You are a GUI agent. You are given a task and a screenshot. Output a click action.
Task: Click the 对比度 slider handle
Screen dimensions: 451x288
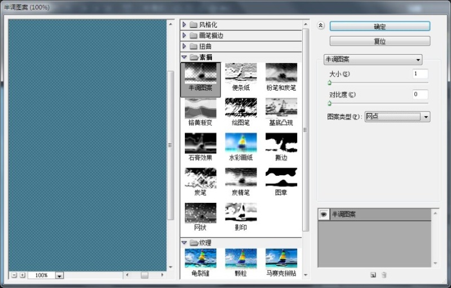329,103
